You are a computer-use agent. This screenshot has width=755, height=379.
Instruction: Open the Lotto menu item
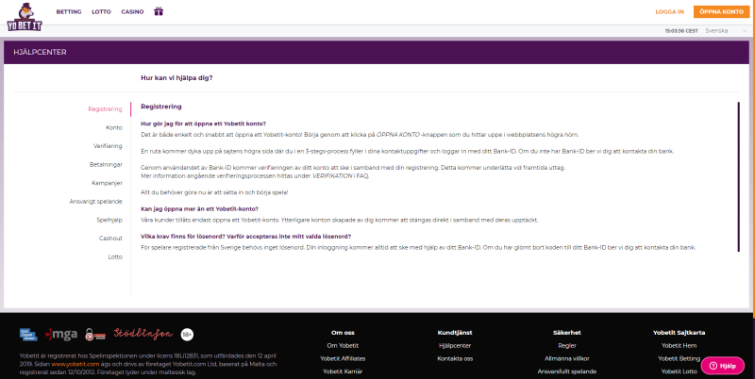(101, 12)
